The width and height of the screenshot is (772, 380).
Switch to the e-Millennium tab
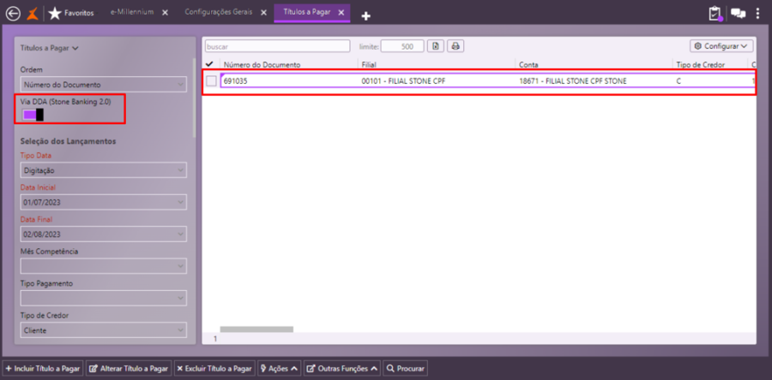(132, 12)
